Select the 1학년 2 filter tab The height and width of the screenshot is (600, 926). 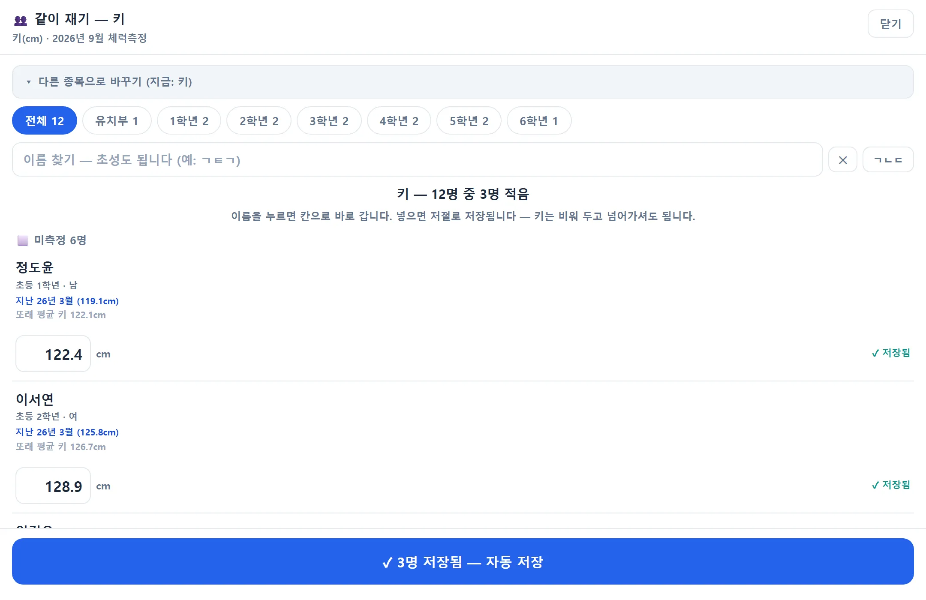click(189, 121)
